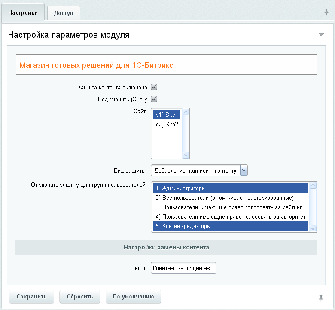Toggle the 'Защита контента включена' checkbox
Viewport: 335px width, 310px height.
click(154, 87)
